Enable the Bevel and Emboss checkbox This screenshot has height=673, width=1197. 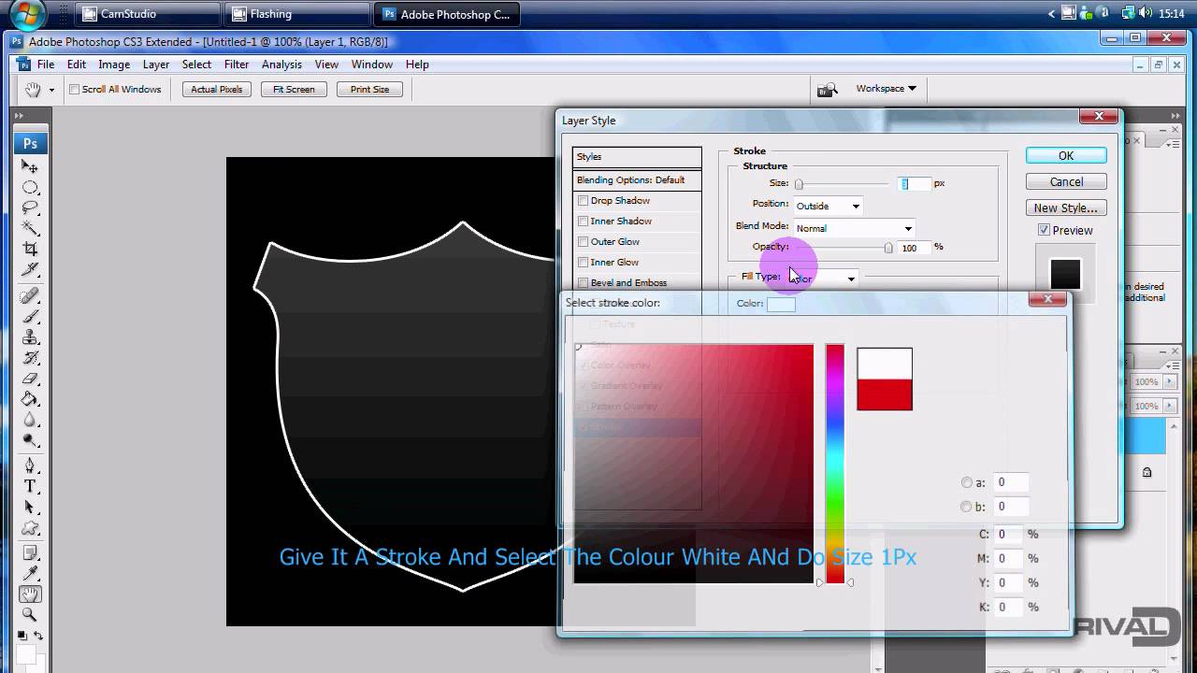coord(583,282)
